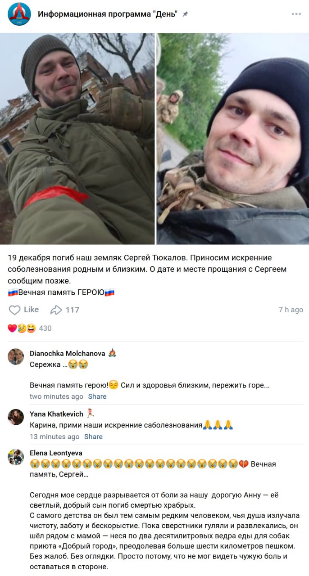Click the 7 h ago post timestamp

[291, 310]
